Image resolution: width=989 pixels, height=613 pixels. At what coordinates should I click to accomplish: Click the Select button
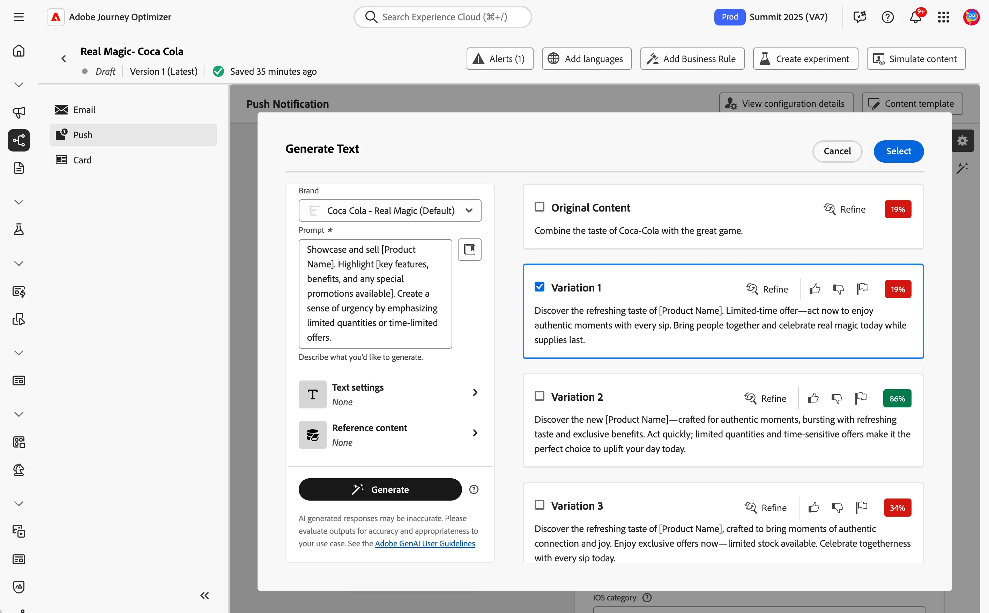pos(898,152)
